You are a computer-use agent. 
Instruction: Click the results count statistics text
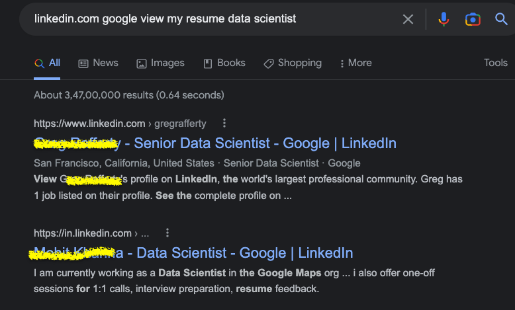129,95
